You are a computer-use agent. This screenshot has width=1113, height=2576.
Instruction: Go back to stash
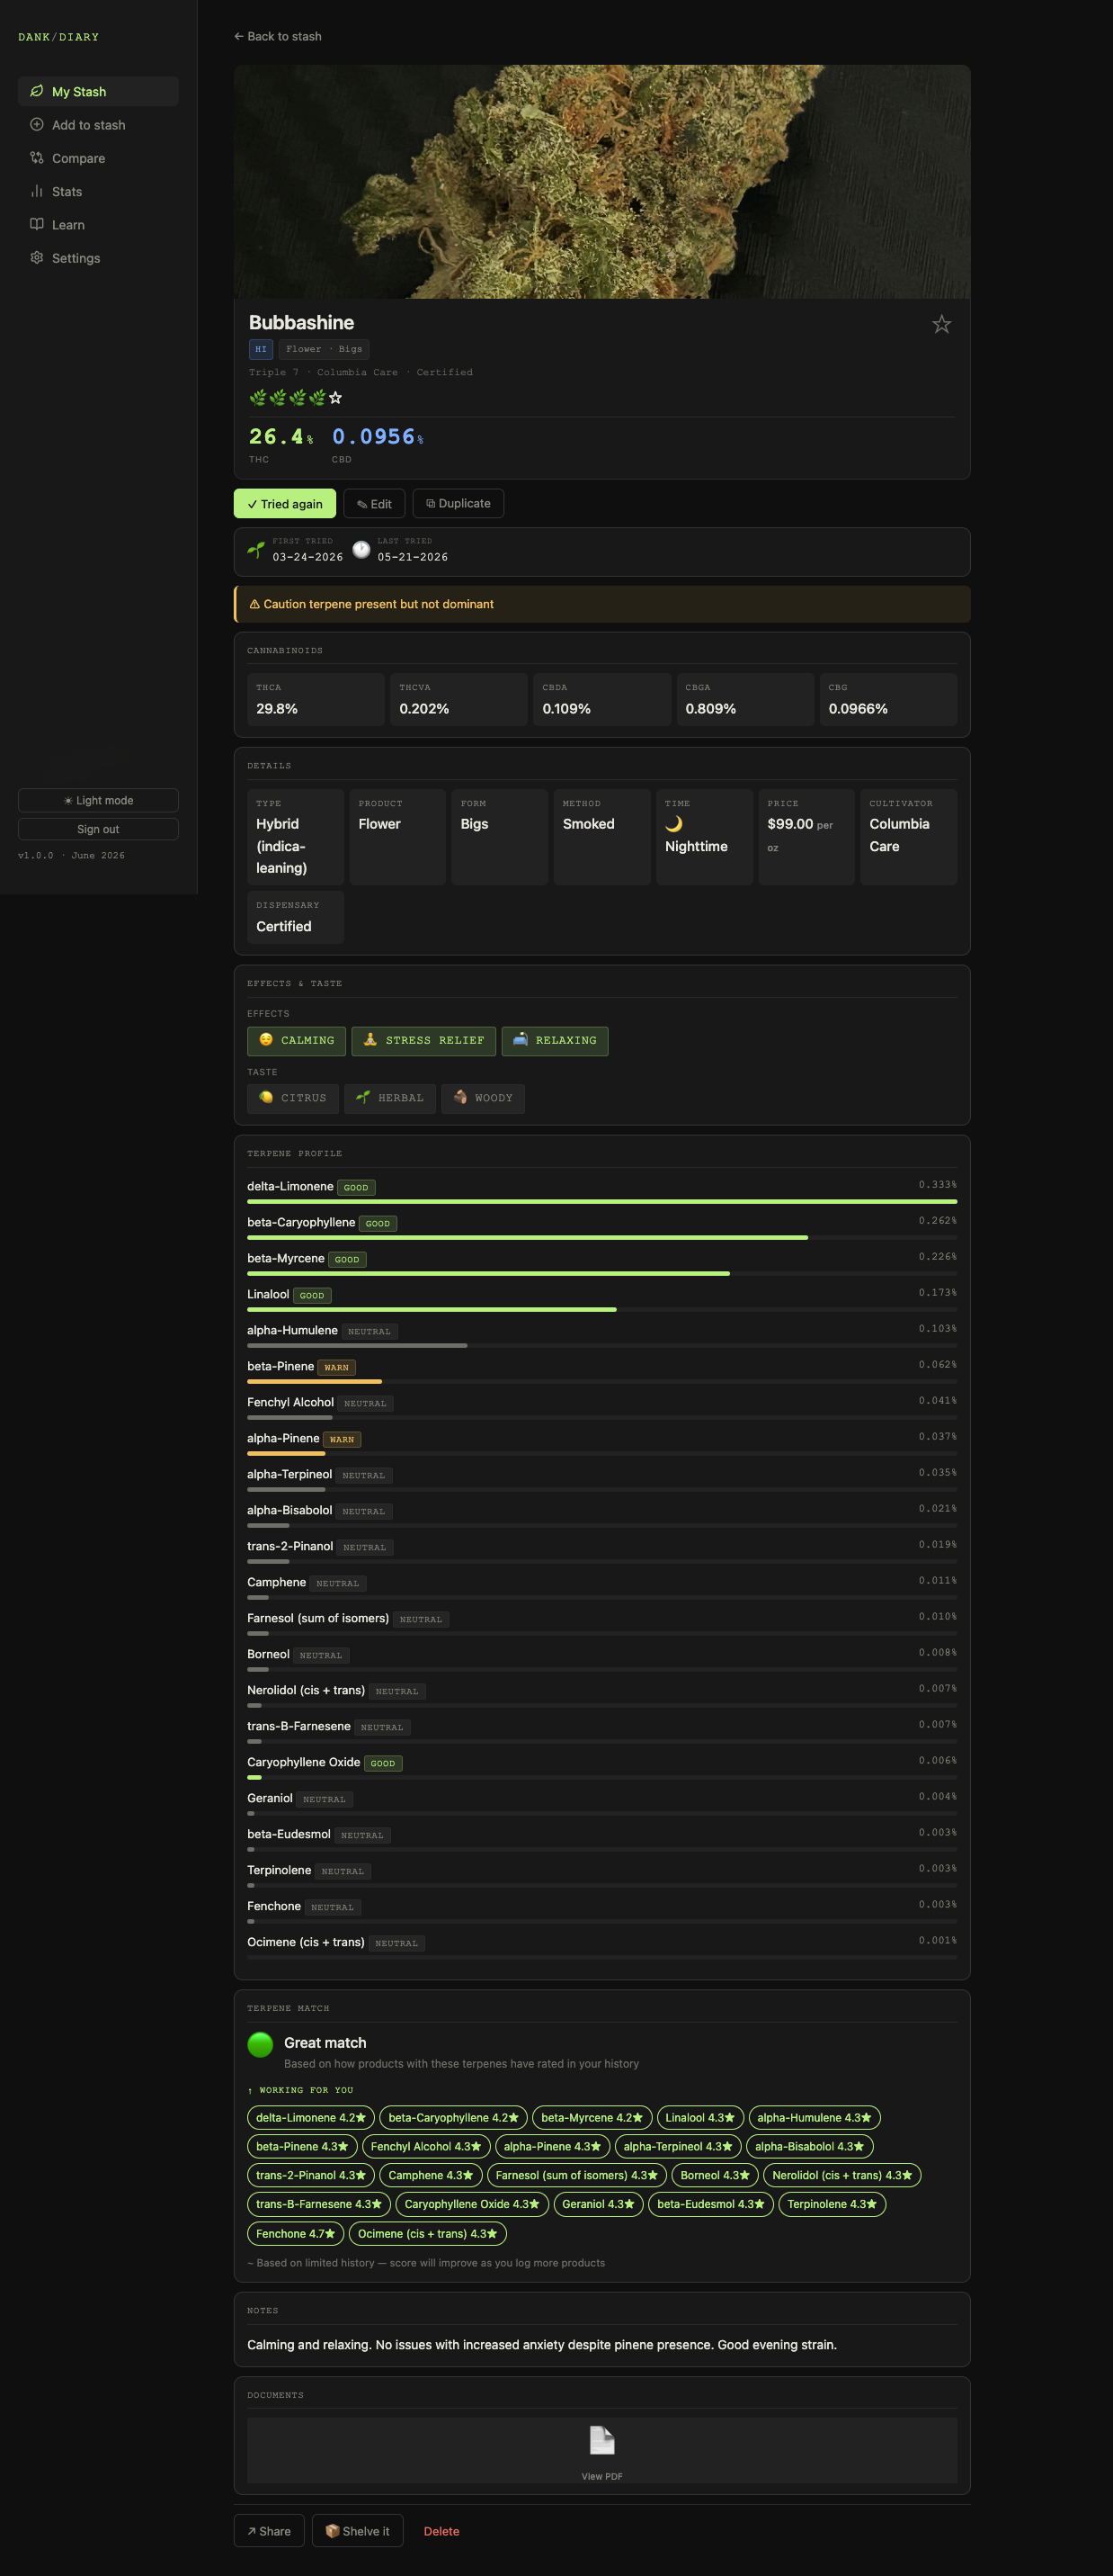pyautogui.click(x=278, y=36)
